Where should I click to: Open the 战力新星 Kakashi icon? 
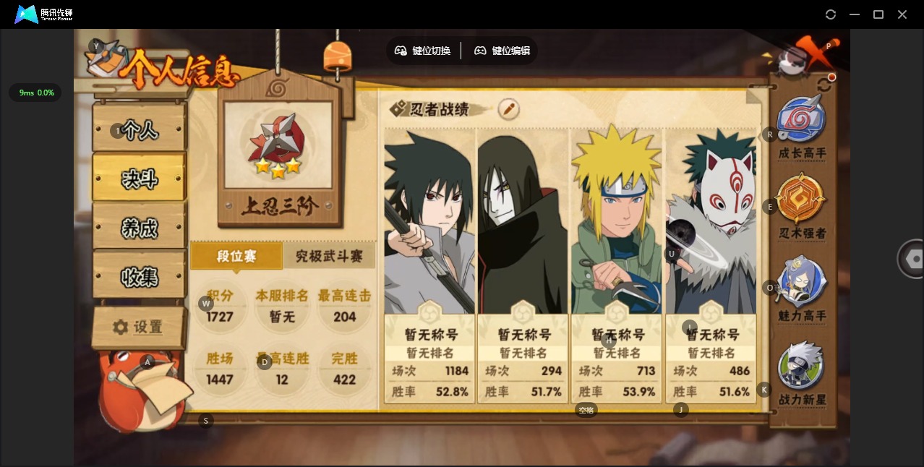click(802, 367)
